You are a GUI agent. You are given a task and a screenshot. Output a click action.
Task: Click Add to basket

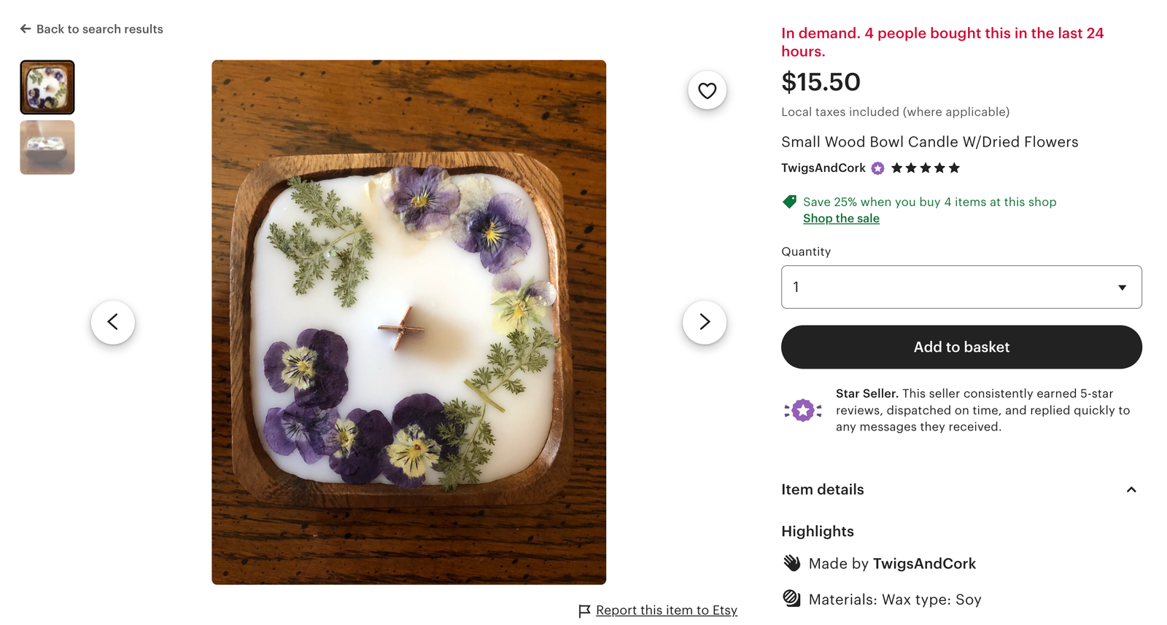point(961,347)
